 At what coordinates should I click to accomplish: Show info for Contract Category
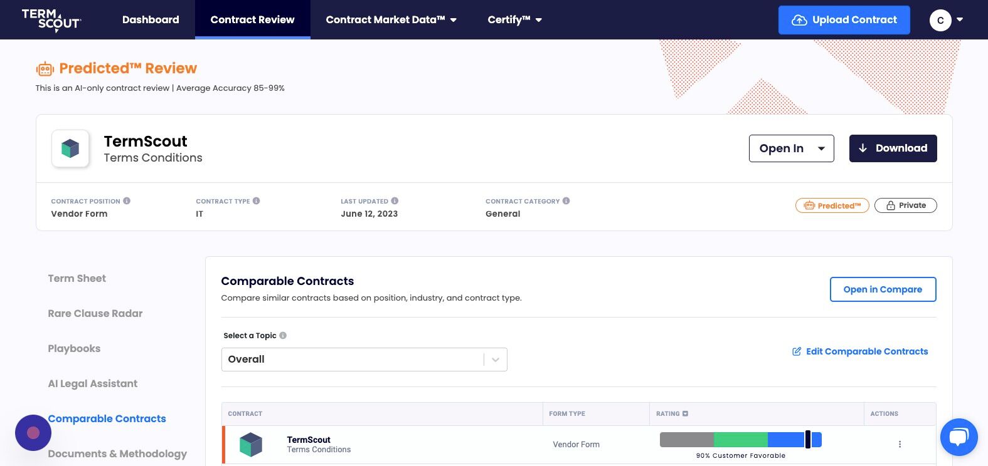tap(566, 201)
